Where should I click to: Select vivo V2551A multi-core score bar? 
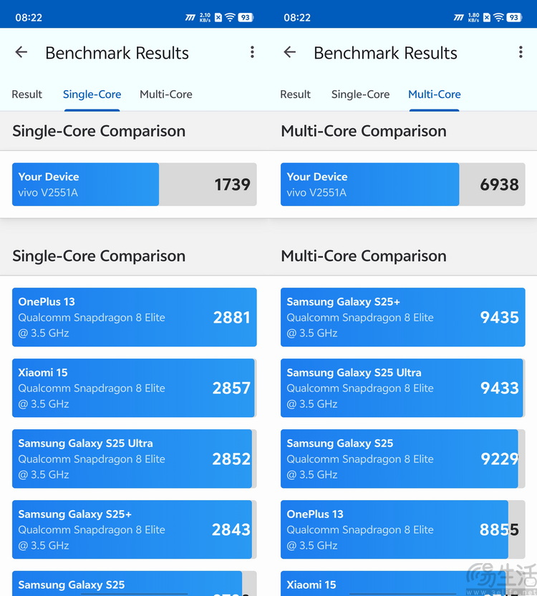(x=402, y=185)
